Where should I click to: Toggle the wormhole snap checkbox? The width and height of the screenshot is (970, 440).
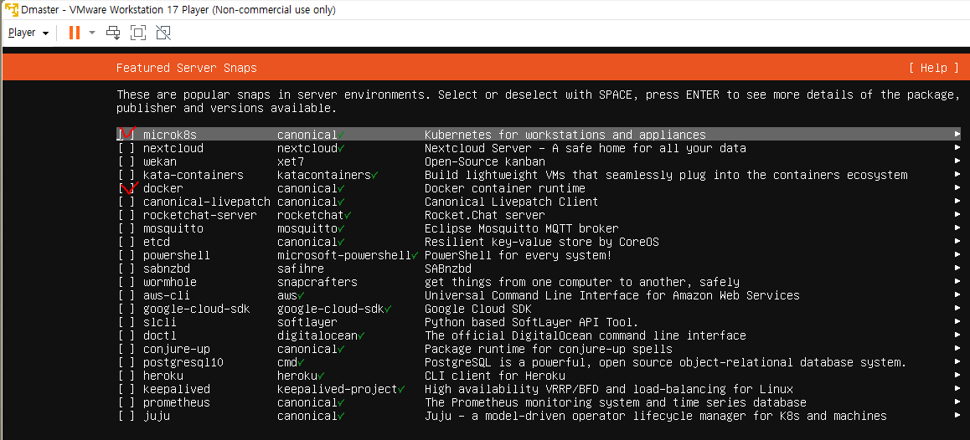[126, 282]
